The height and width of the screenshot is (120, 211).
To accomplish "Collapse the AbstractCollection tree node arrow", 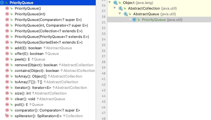I will [114, 8].
